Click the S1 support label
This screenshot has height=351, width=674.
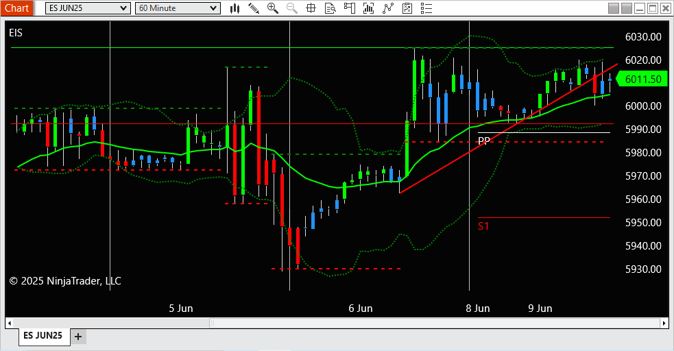tap(483, 226)
